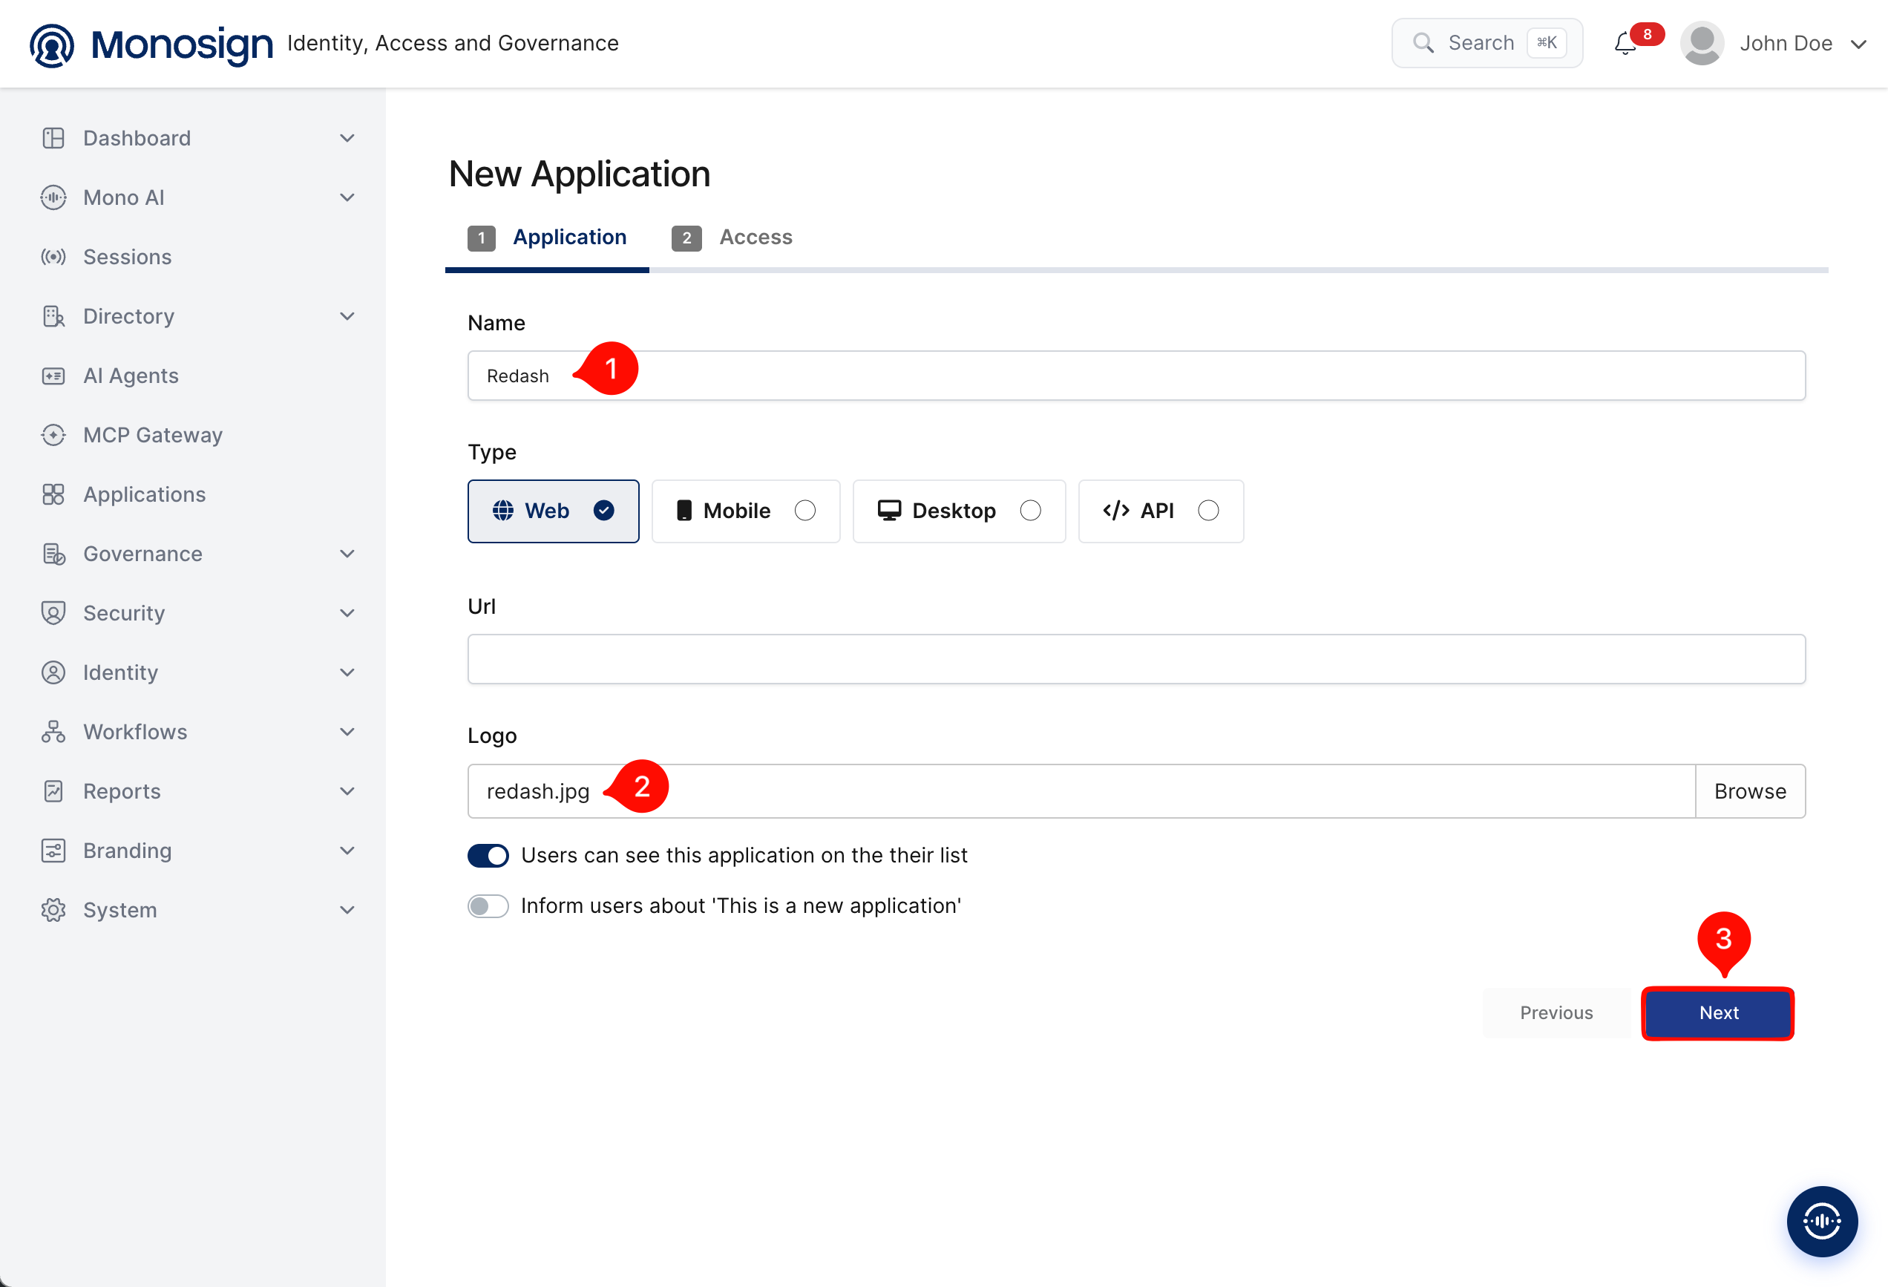1888x1287 pixels.
Task: Open the John Doe user dropdown arrow
Action: (x=1858, y=44)
